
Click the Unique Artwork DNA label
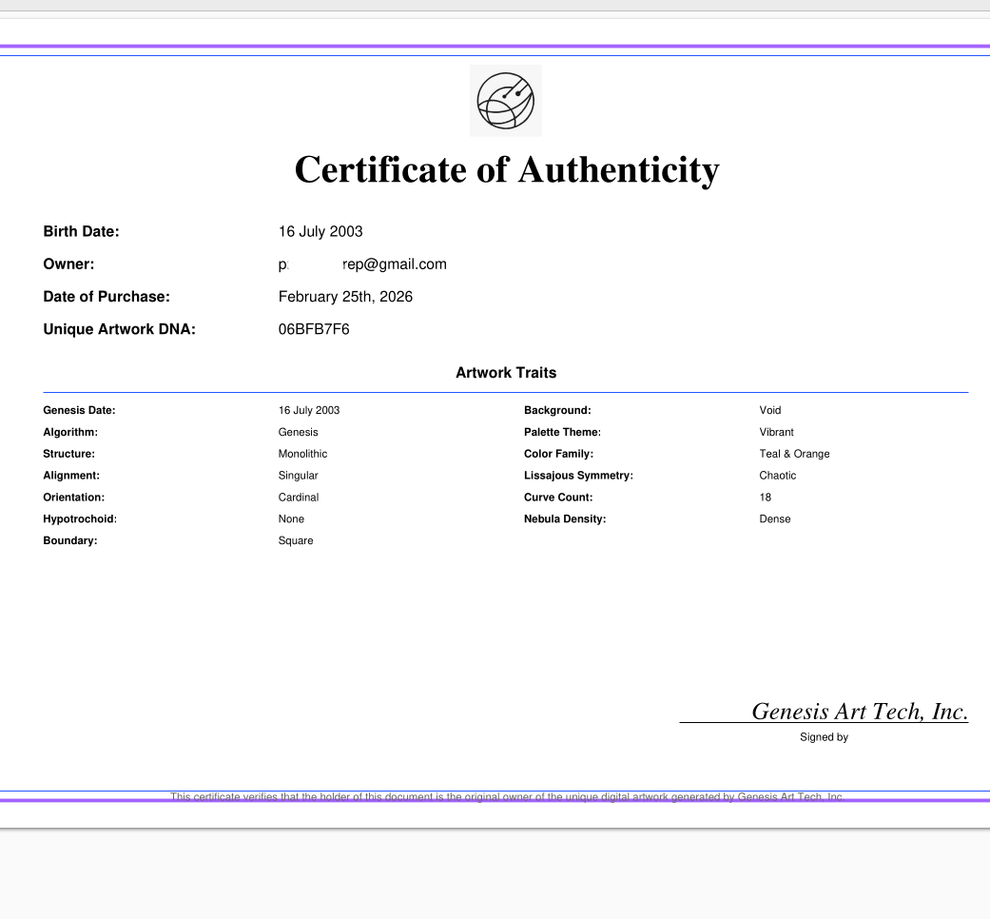(119, 329)
